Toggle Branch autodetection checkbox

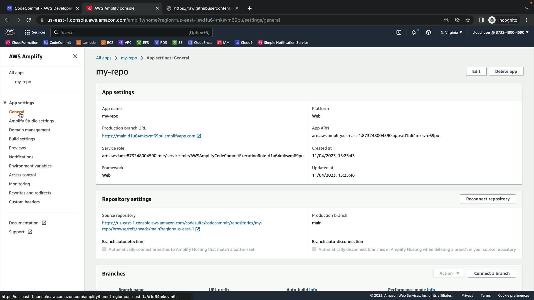click(x=104, y=249)
